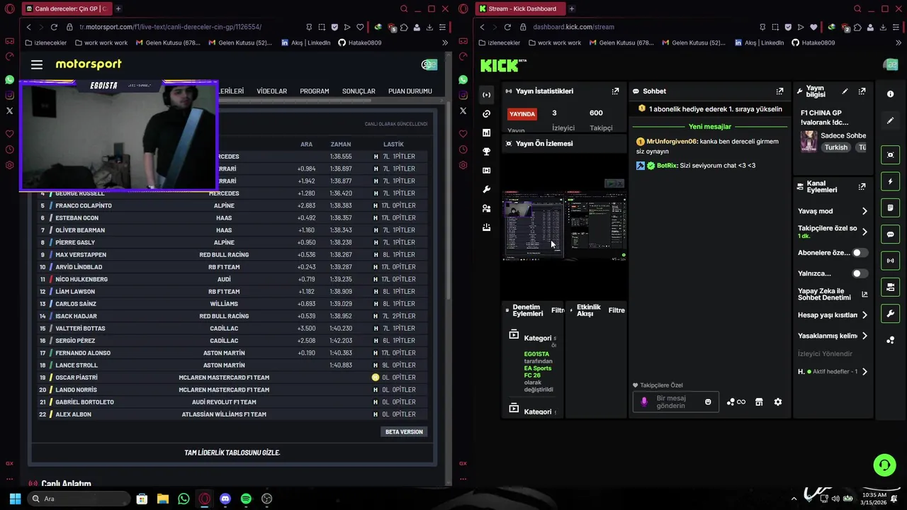Click the stream preview thumbnail

coord(565,228)
